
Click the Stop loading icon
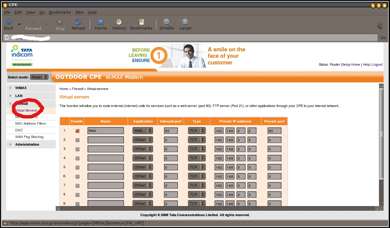coord(60,22)
